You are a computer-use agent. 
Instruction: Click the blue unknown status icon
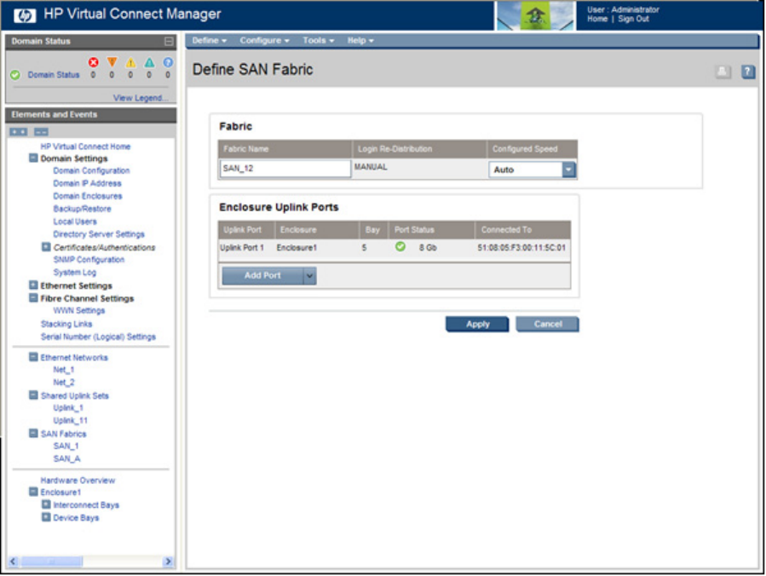tap(168, 62)
